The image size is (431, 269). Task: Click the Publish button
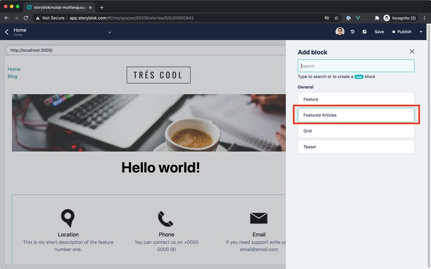tap(402, 32)
